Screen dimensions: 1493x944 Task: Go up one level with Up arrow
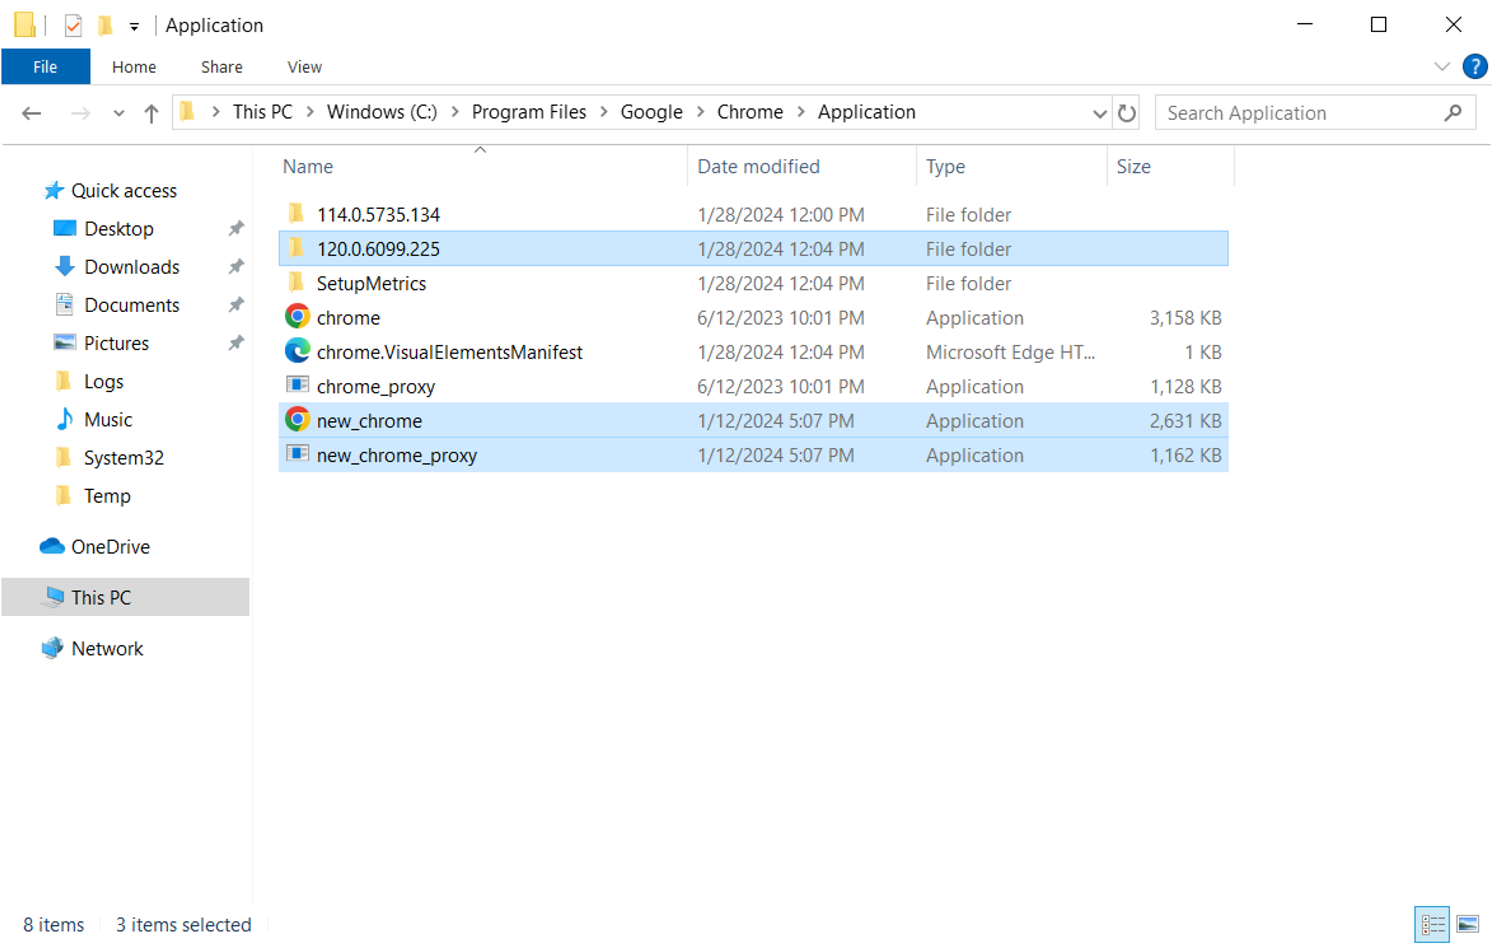[x=151, y=113]
